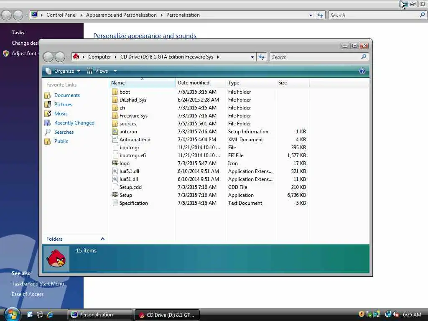This screenshot has height=321, width=428.
Task: Click the muted volume tray icon
Action: 396,314
